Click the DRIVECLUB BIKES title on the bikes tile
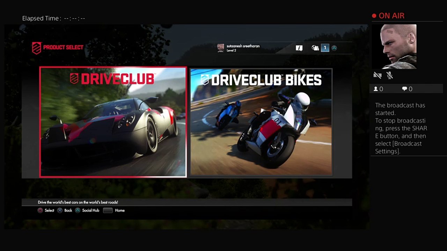The width and height of the screenshot is (447, 251). pyautogui.click(x=261, y=80)
